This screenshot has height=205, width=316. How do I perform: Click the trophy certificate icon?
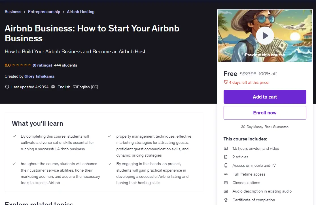pos(226,200)
